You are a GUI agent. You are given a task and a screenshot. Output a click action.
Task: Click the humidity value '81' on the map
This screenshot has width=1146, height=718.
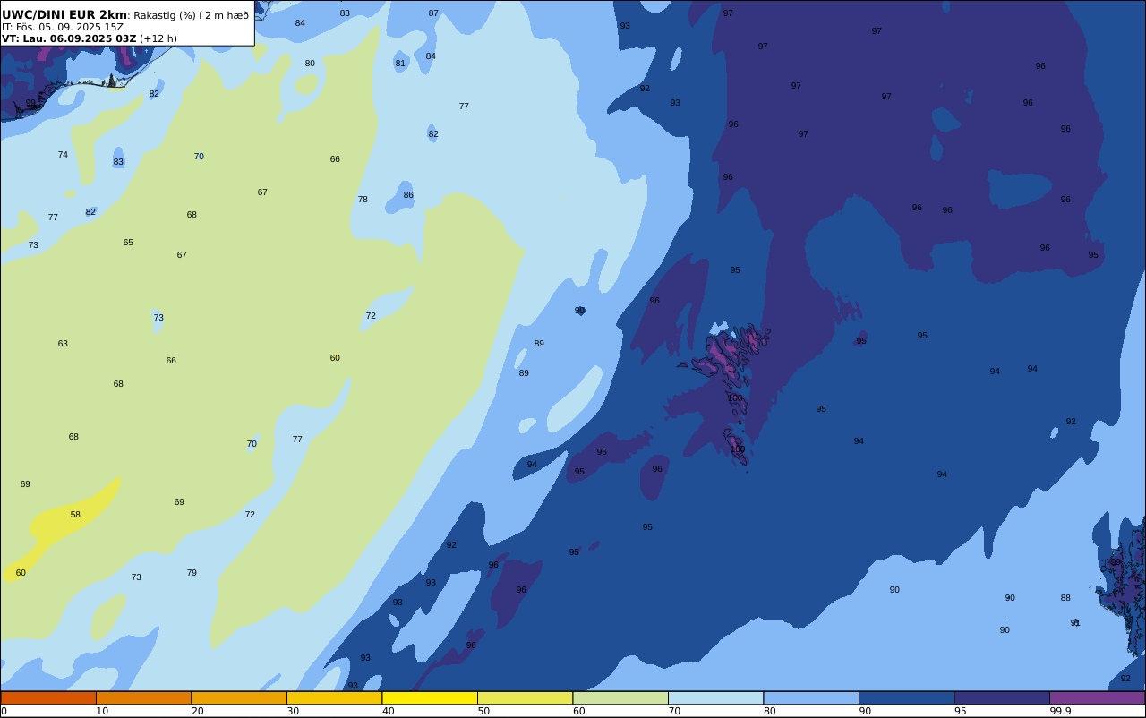tap(400, 64)
